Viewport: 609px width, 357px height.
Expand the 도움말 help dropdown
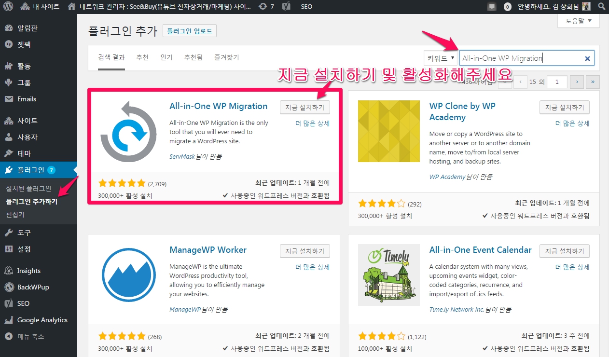(578, 21)
